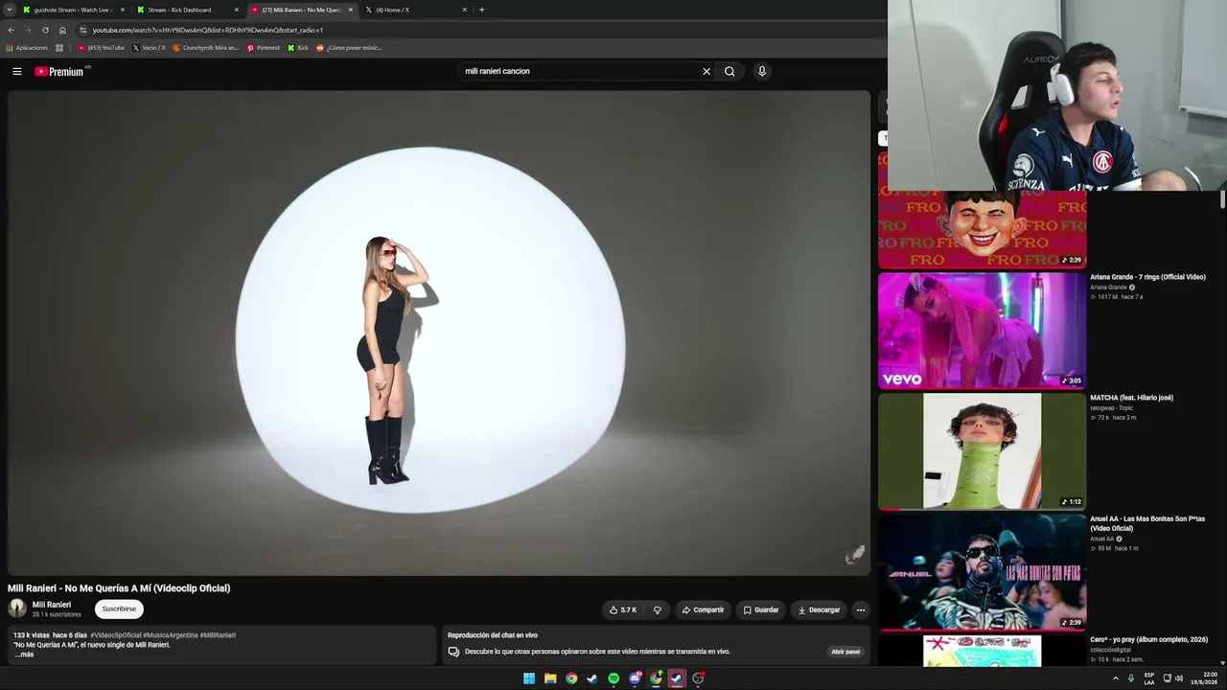The width and height of the screenshot is (1227, 690).
Task: Open Cero* - yo pray album title
Action: point(1148,639)
